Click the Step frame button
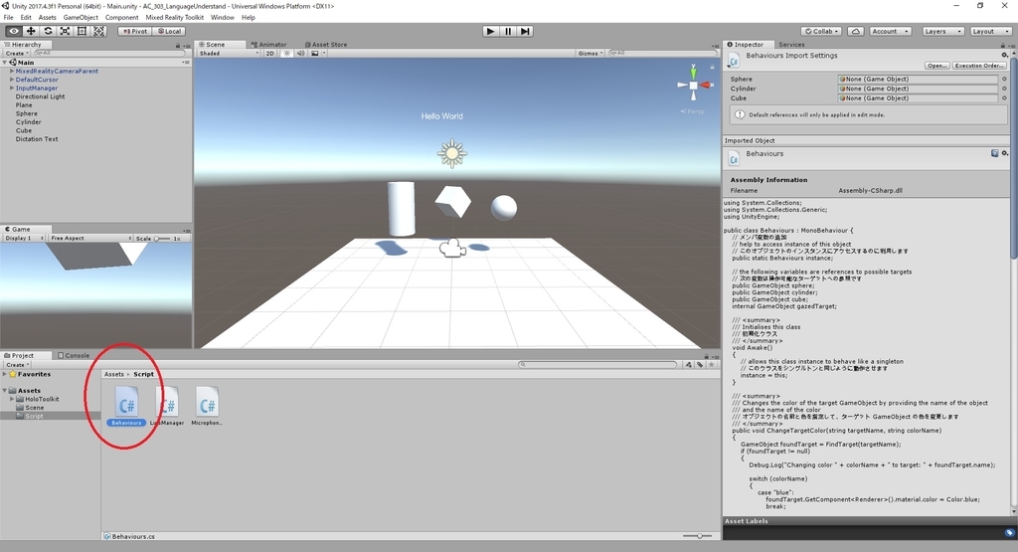 (525, 31)
